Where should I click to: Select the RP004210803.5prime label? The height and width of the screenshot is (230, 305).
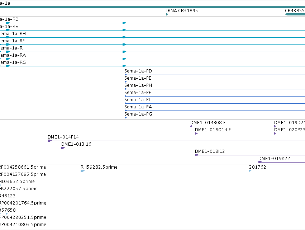point(23,225)
